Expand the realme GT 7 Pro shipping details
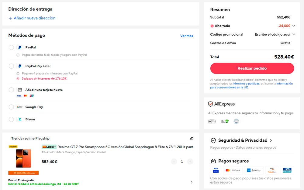Viewport: 304px width, 190px height. pos(192,182)
